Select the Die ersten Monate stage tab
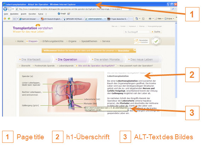 point(107,60)
